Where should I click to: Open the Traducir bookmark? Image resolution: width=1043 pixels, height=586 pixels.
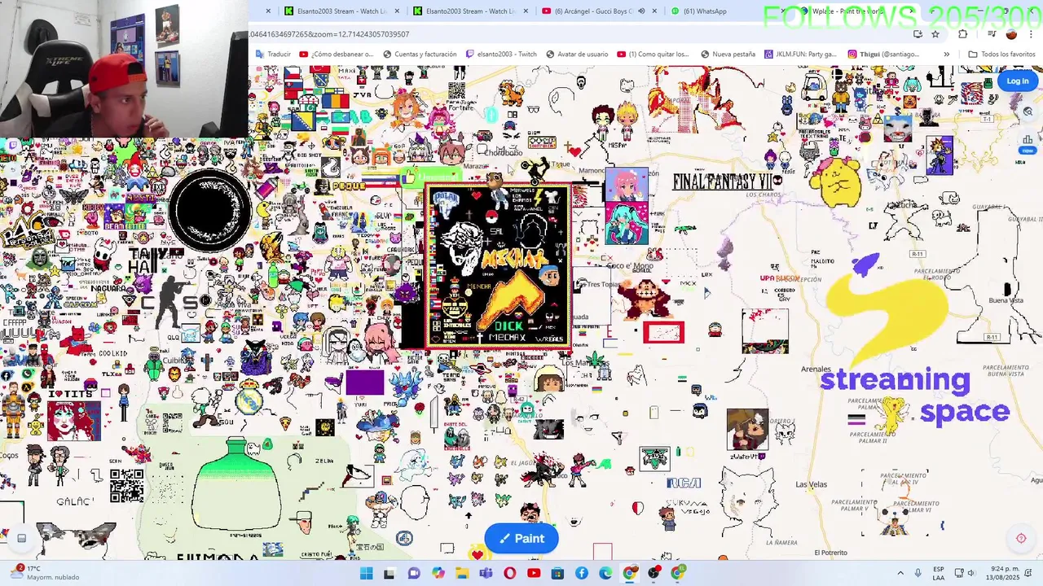coord(274,55)
